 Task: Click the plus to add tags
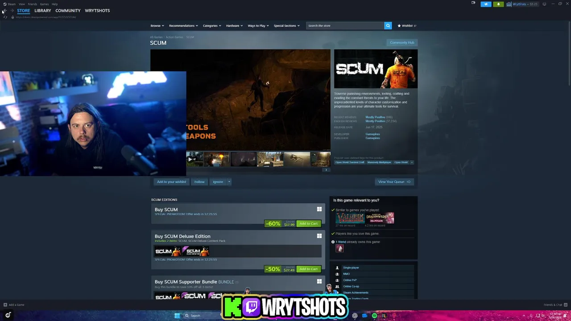click(412, 162)
